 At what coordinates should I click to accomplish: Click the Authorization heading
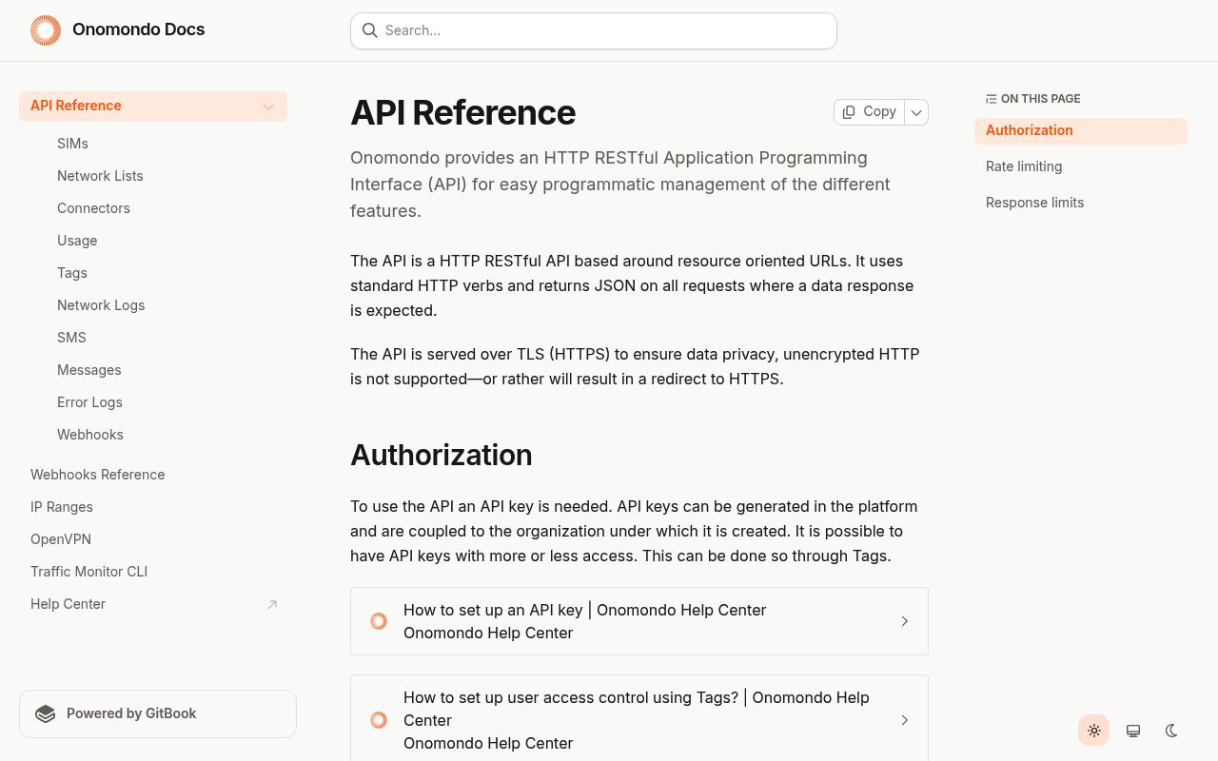[442, 455]
